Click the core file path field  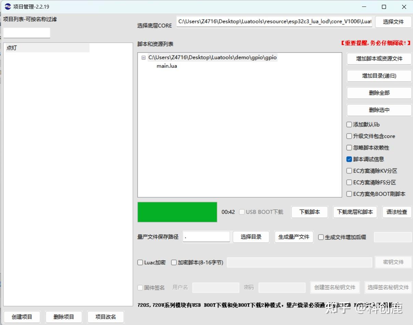[275, 22]
